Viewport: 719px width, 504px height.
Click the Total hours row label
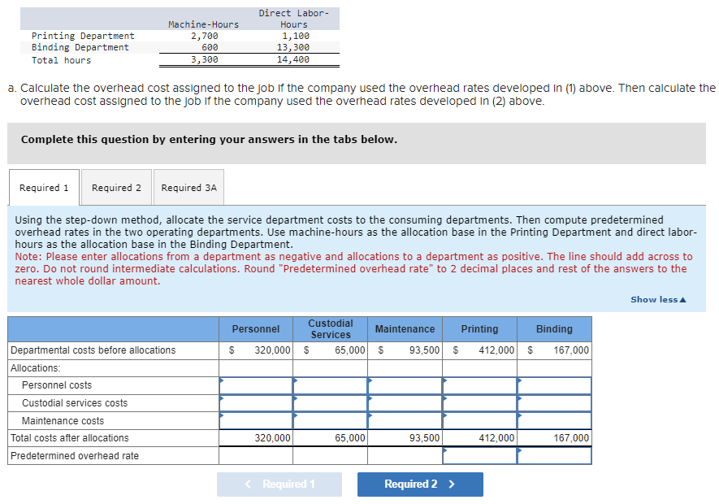[x=62, y=60]
